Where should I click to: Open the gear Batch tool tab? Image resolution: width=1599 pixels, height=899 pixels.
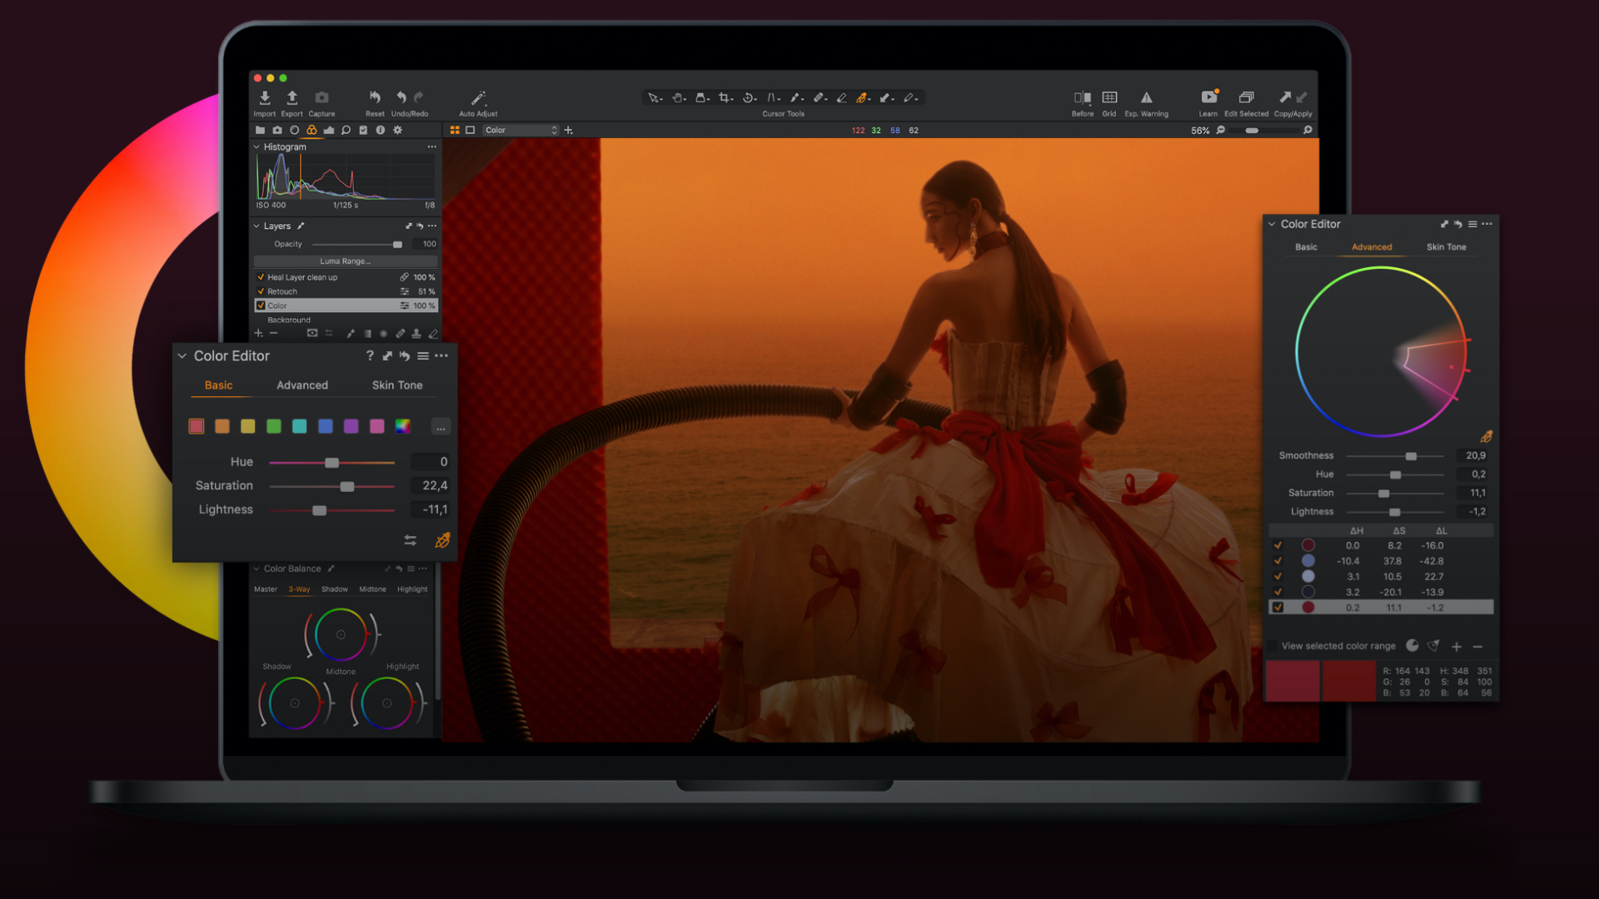point(397,130)
